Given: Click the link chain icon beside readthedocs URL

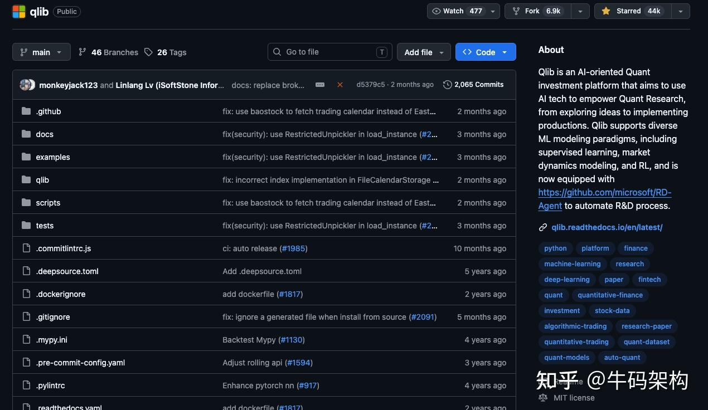Looking at the screenshot, I should click(542, 227).
